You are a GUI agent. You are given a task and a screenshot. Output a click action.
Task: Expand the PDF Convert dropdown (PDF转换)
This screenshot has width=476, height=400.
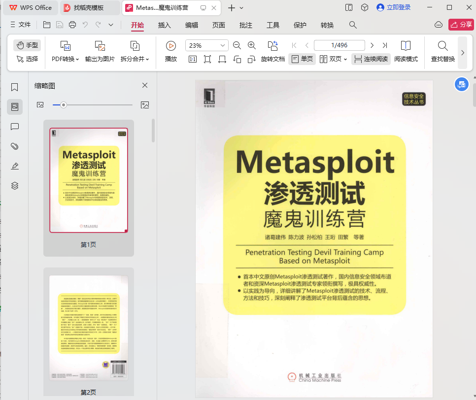coord(66,59)
